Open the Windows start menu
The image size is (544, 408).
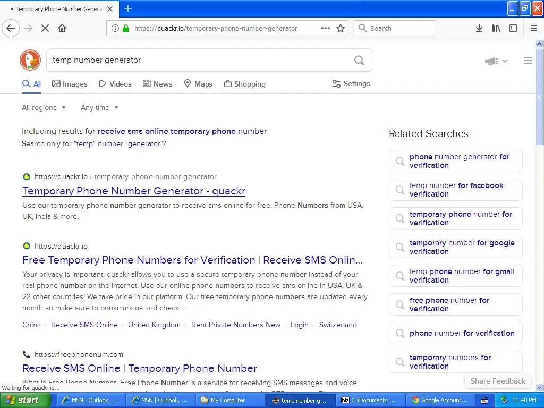(24, 401)
